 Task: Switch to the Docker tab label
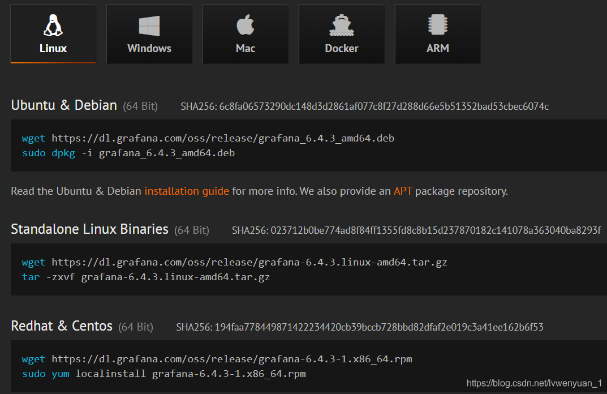click(342, 49)
